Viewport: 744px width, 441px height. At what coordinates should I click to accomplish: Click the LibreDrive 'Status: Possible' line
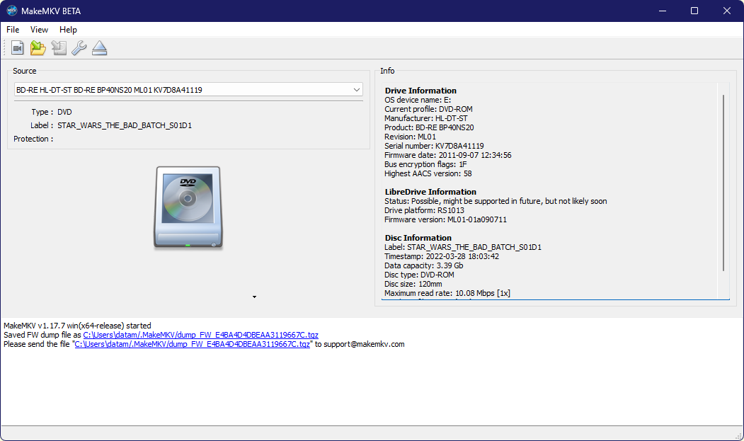[x=496, y=201]
